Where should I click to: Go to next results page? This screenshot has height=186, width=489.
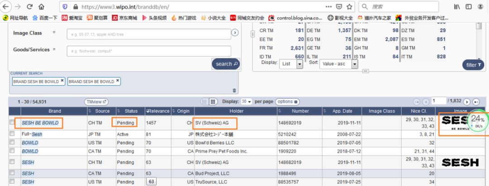click(x=467, y=102)
